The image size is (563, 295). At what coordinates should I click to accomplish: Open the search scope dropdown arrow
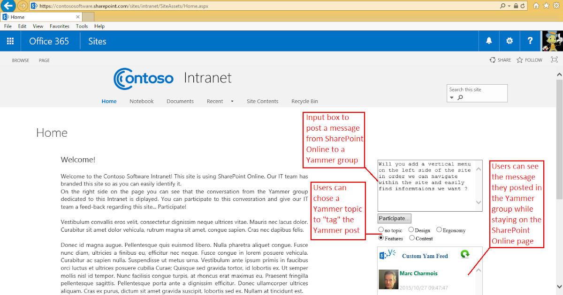(452, 98)
